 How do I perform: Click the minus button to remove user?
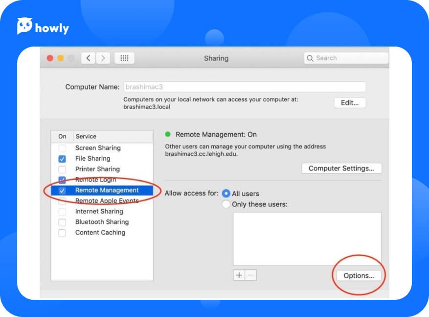250,275
